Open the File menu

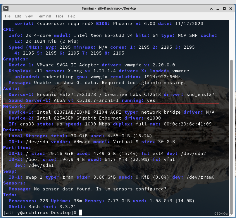[8, 16]
